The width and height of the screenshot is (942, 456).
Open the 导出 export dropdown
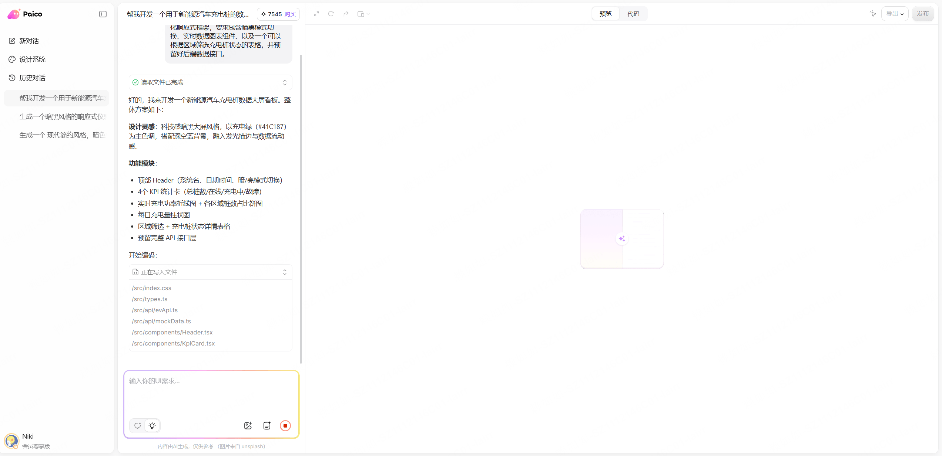(x=895, y=14)
